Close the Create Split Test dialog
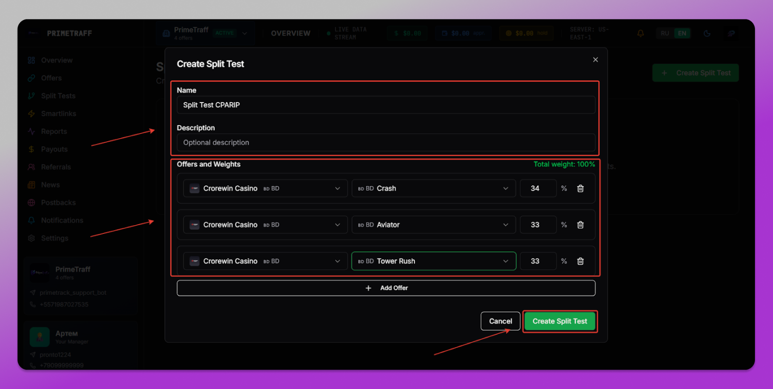Viewport: 773px width, 389px height. point(595,60)
